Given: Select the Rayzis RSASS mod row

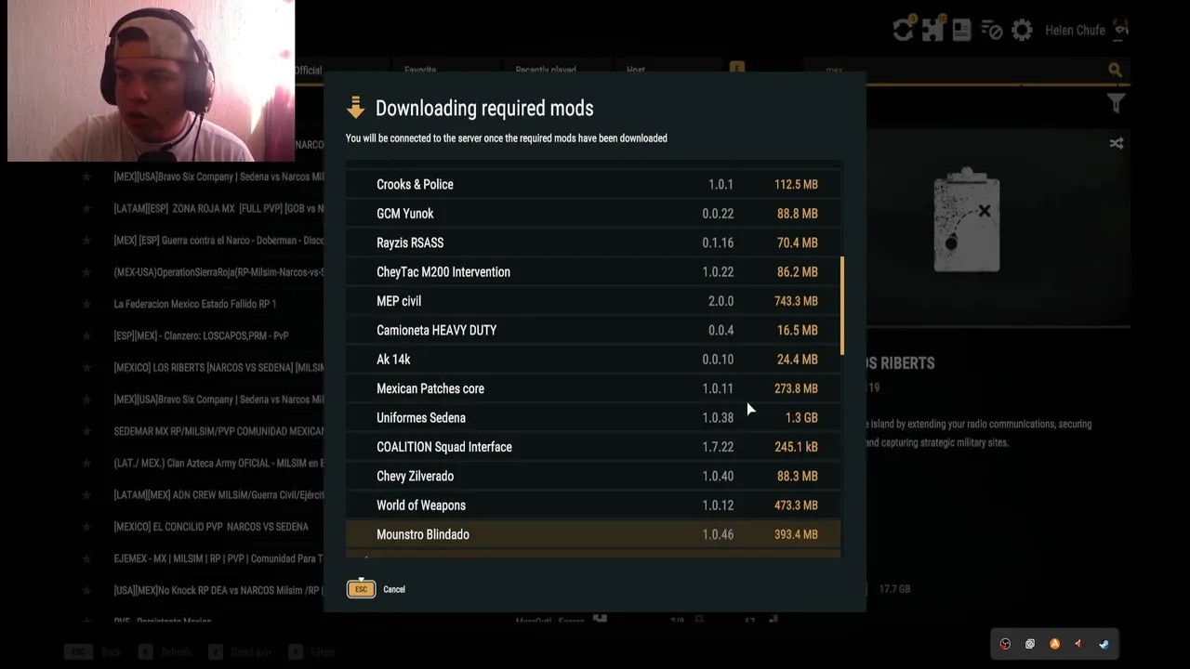Looking at the screenshot, I should click(x=593, y=243).
